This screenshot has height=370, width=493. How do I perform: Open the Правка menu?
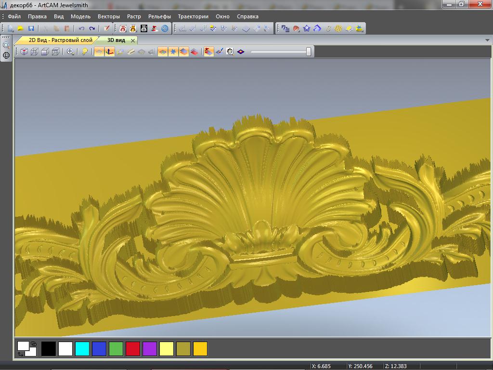tap(37, 16)
